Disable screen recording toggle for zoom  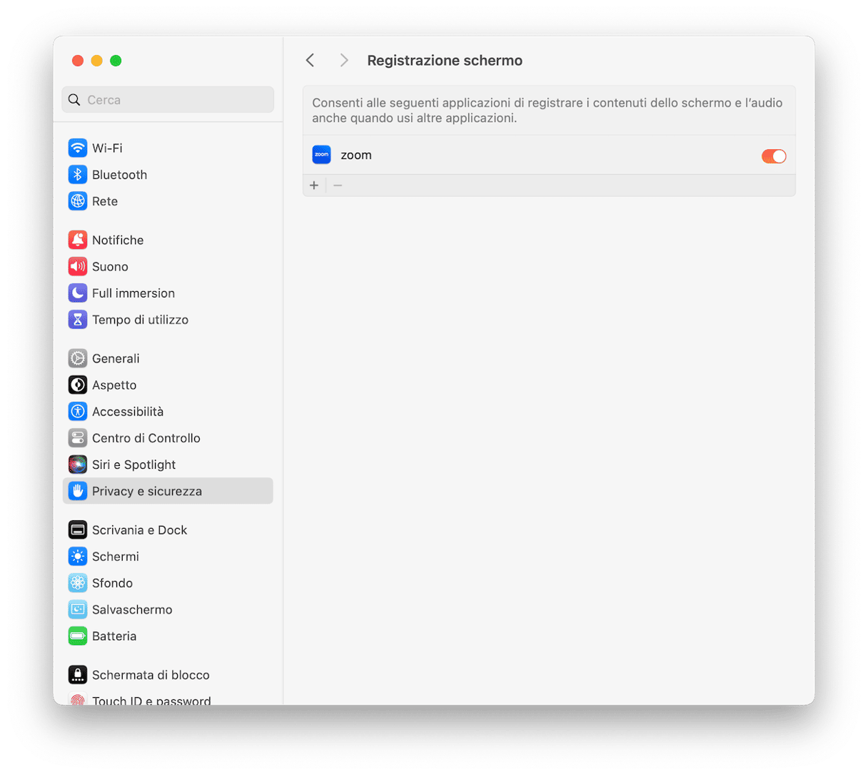(774, 156)
